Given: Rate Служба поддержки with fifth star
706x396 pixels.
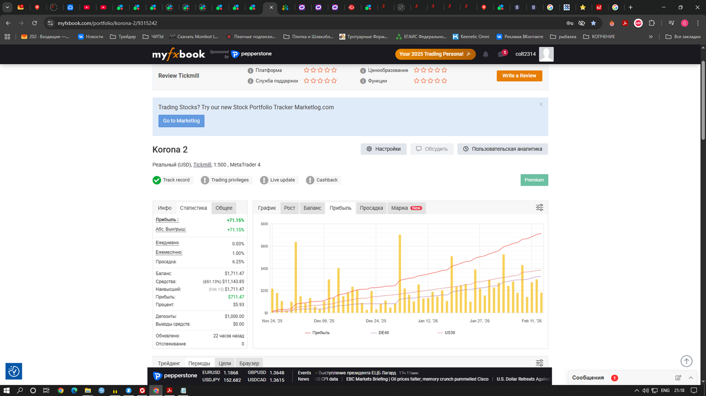Looking at the screenshot, I should [x=334, y=81].
